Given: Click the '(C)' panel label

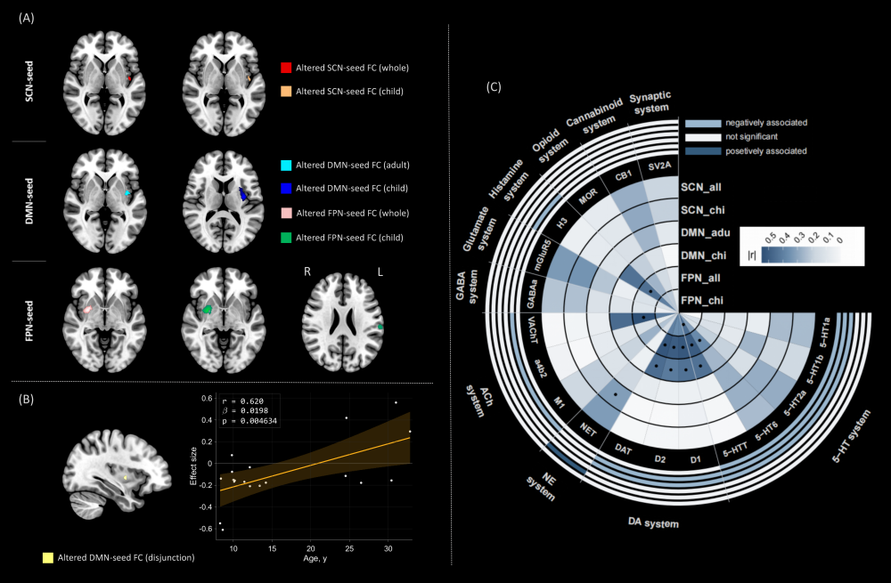Looking at the screenshot, I should pyautogui.click(x=494, y=87).
